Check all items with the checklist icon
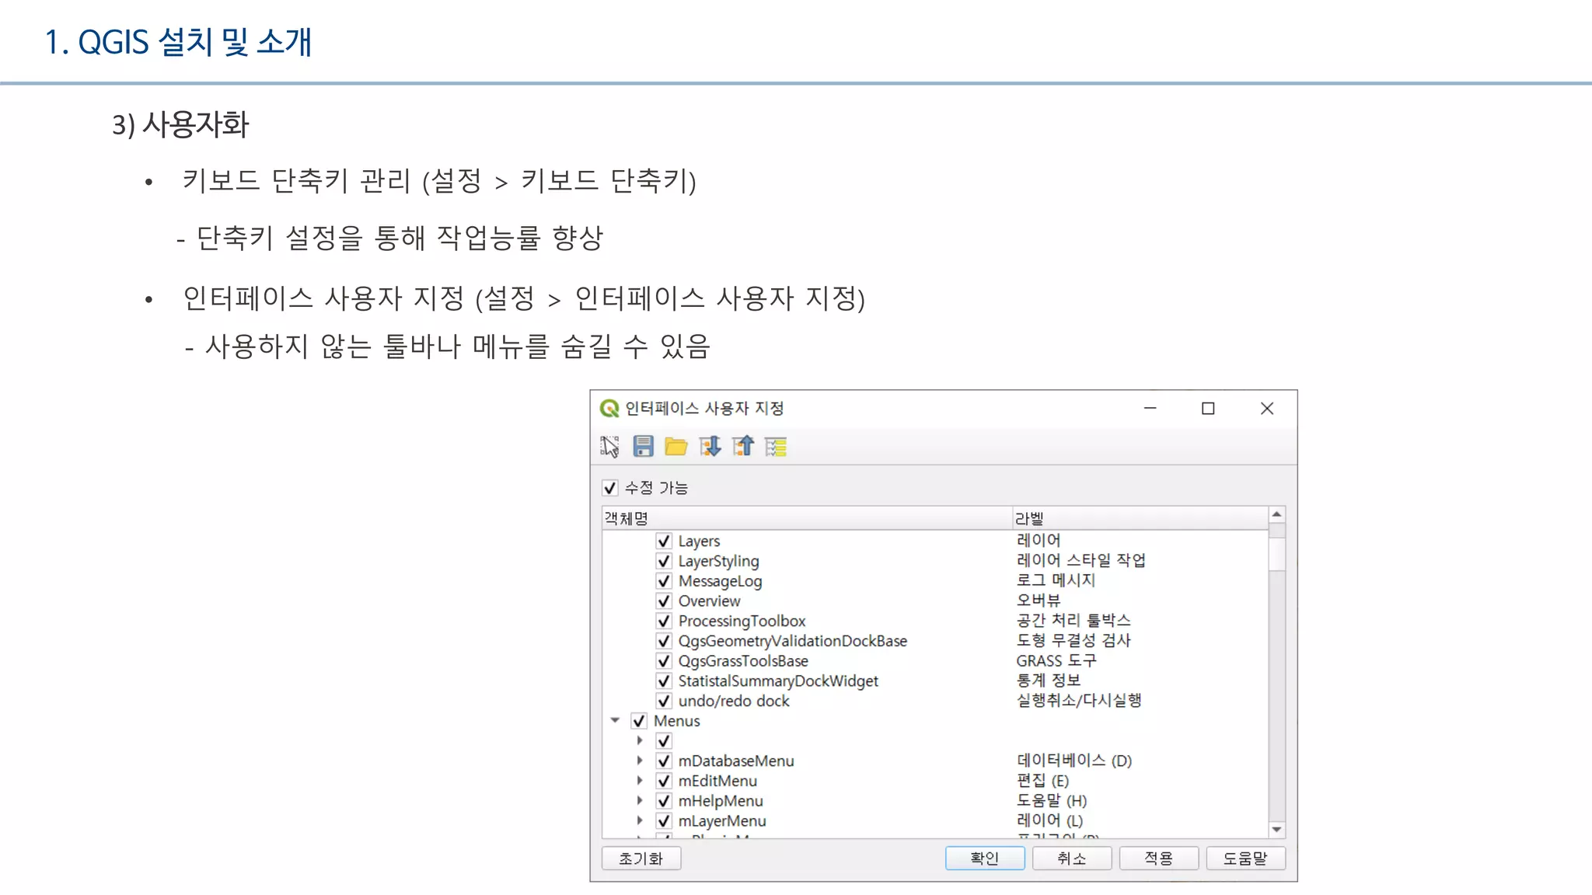Viewport: 1592px width, 895px height. click(x=776, y=447)
